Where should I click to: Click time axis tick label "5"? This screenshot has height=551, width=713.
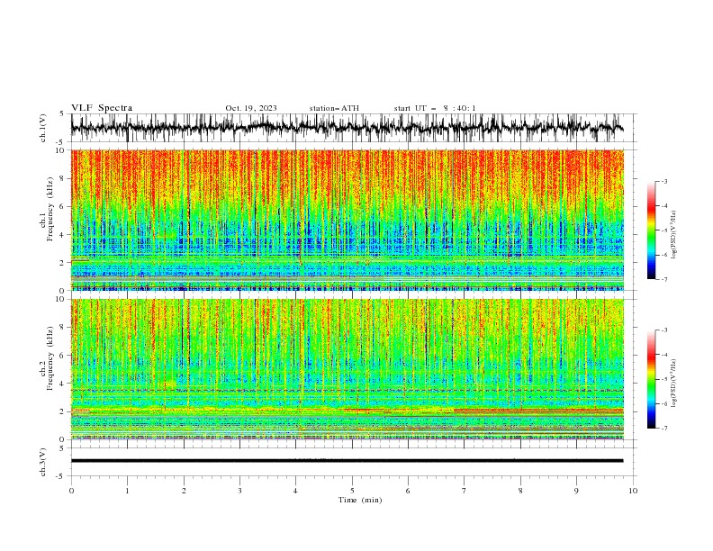pyautogui.click(x=352, y=491)
